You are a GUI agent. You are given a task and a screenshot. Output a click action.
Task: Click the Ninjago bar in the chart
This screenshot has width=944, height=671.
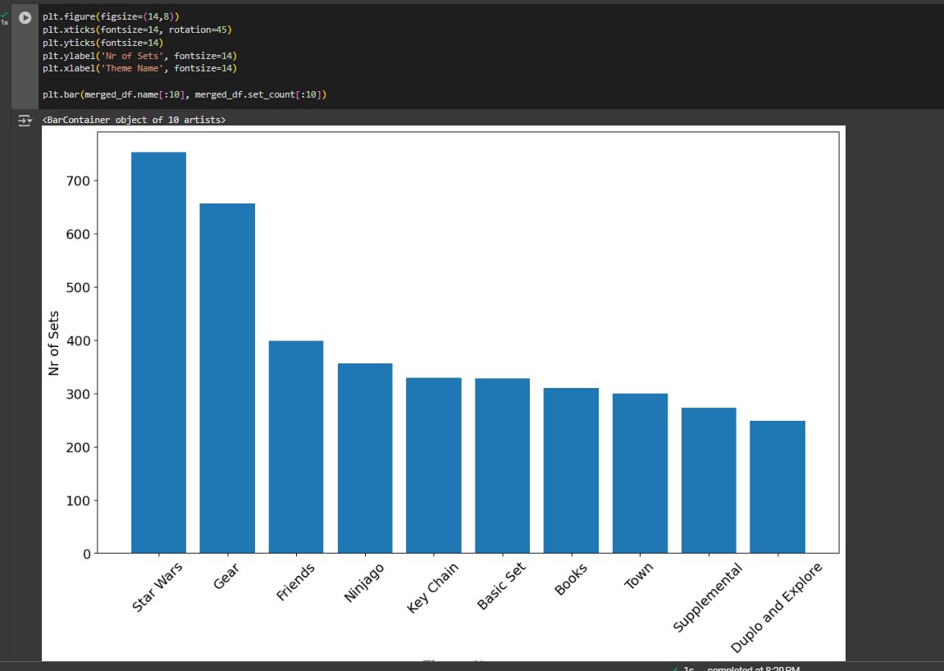pos(365,459)
